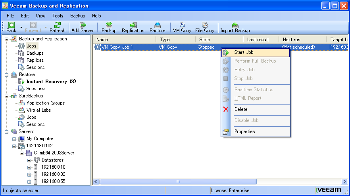Click the Servers globe icon
This screenshot has width=350, height=196.
coord(14,131)
